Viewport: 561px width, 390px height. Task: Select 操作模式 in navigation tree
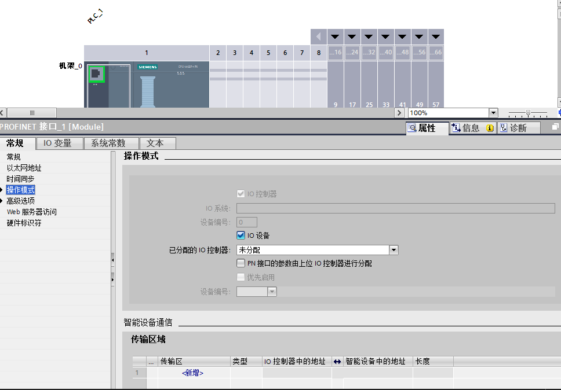point(20,190)
